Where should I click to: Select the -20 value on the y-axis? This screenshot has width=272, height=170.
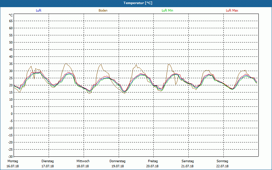point(10,142)
